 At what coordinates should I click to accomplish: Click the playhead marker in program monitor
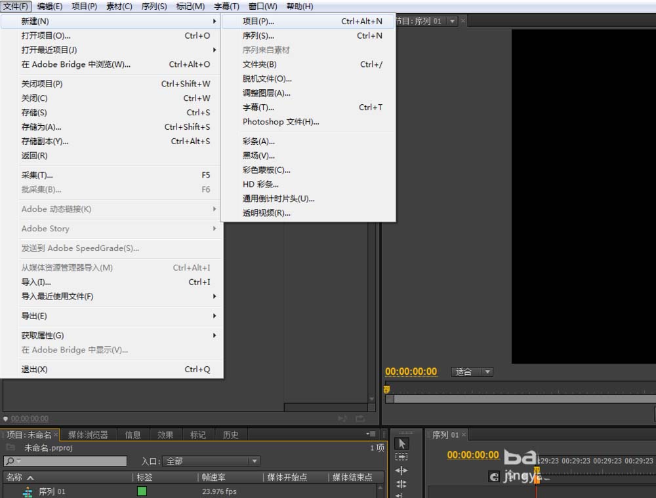(386, 389)
